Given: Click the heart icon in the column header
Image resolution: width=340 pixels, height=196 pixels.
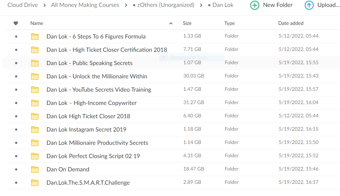Looking at the screenshot, I should click(x=16, y=23).
